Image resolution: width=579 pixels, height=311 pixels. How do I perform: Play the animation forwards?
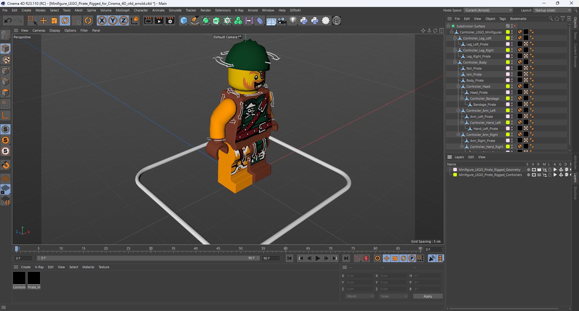point(318,258)
